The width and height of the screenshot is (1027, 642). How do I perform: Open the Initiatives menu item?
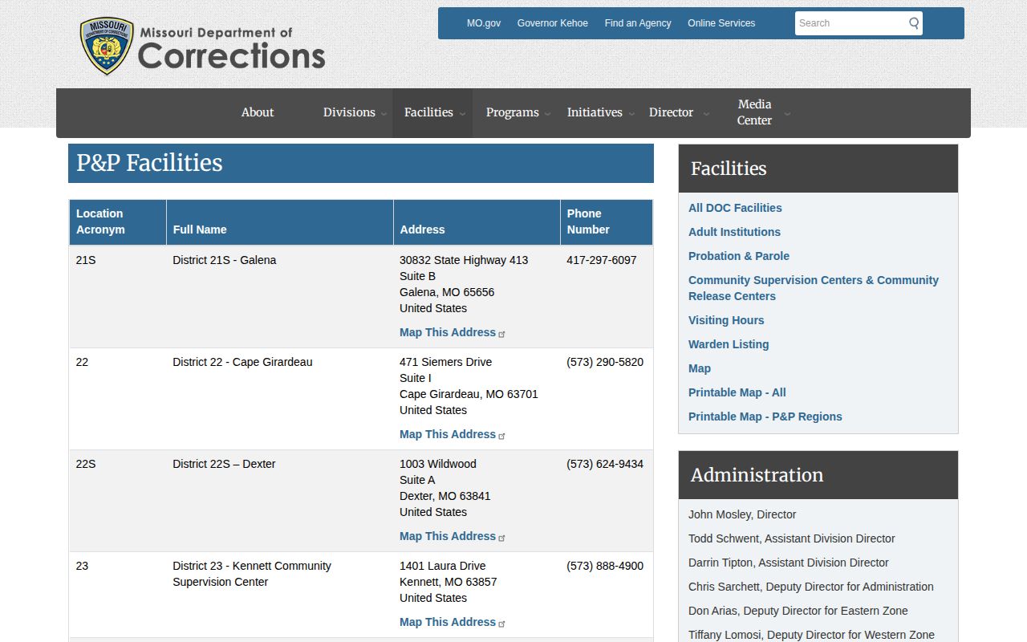(x=595, y=112)
